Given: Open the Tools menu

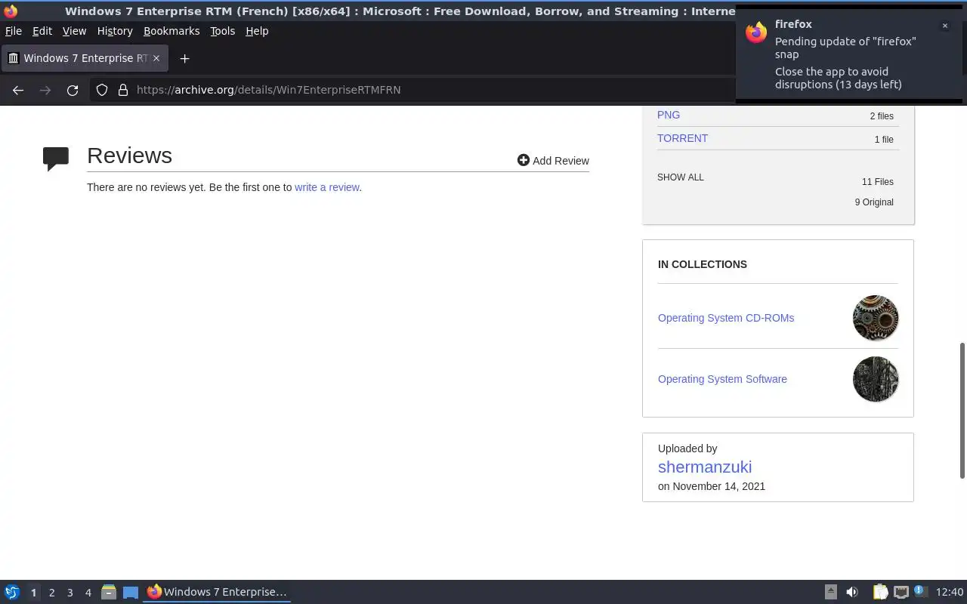Looking at the screenshot, I should tap(223, 31).
